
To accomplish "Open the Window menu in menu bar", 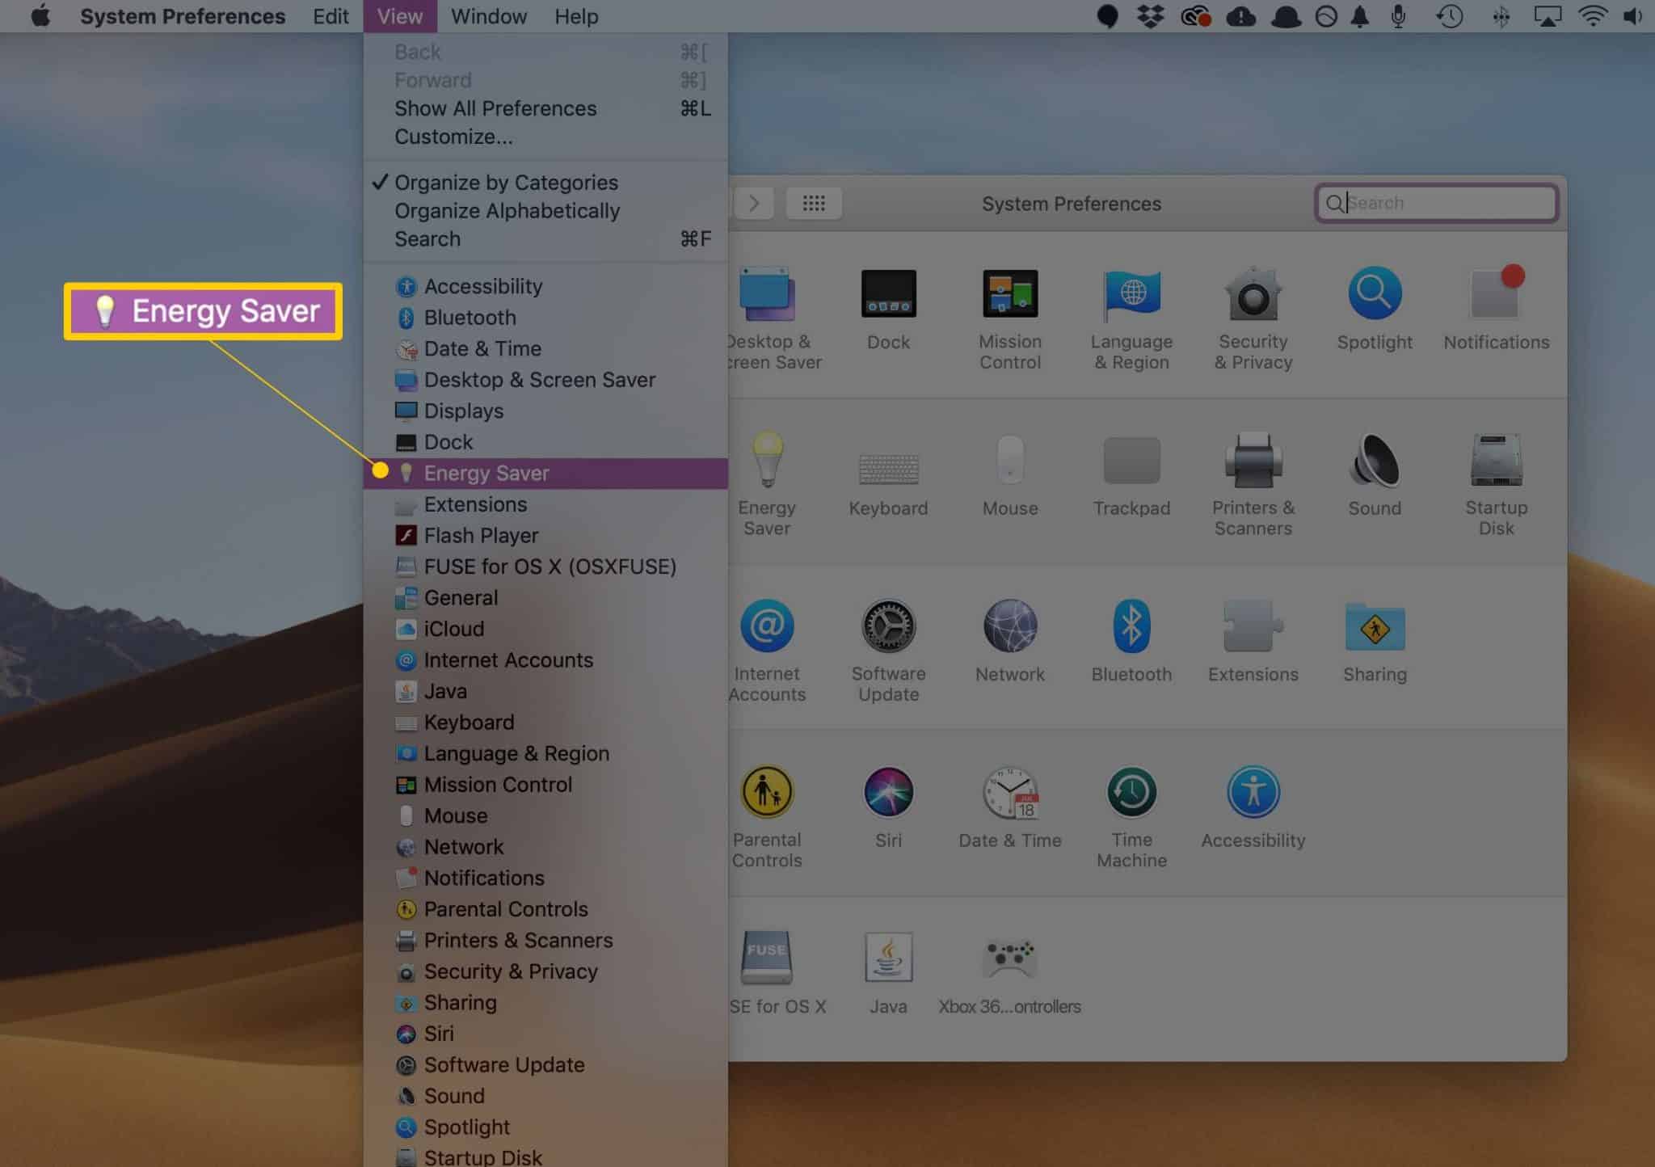I will (x=488, y=16).
